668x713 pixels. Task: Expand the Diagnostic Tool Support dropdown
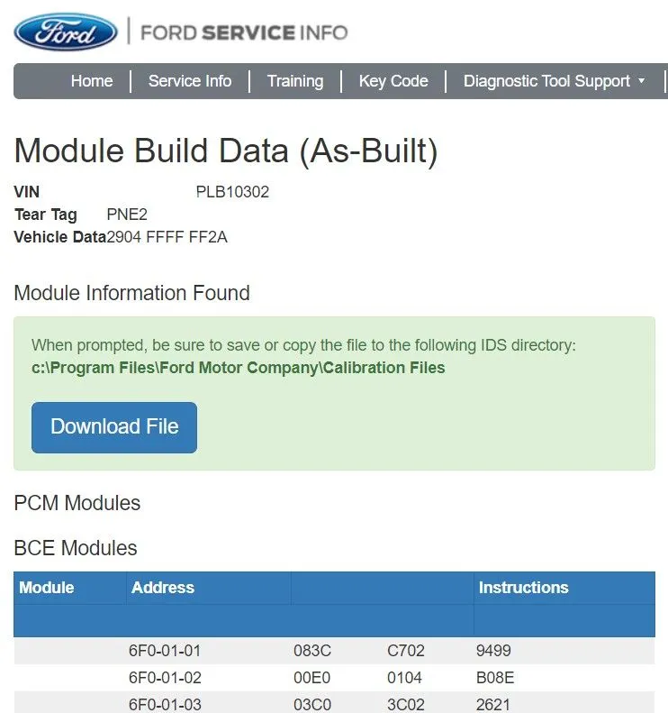point(554,81)
